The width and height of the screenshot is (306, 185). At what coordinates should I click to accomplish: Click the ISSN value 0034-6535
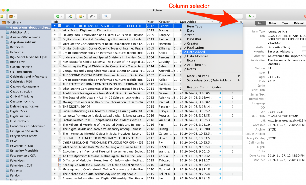(275, 112)
